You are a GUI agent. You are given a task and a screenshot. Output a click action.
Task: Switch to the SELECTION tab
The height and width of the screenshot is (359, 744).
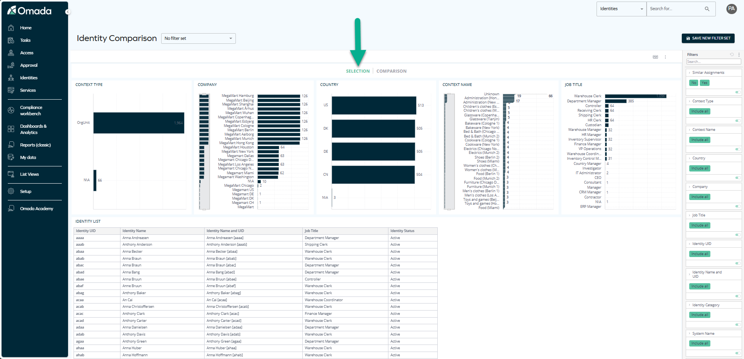358,71
